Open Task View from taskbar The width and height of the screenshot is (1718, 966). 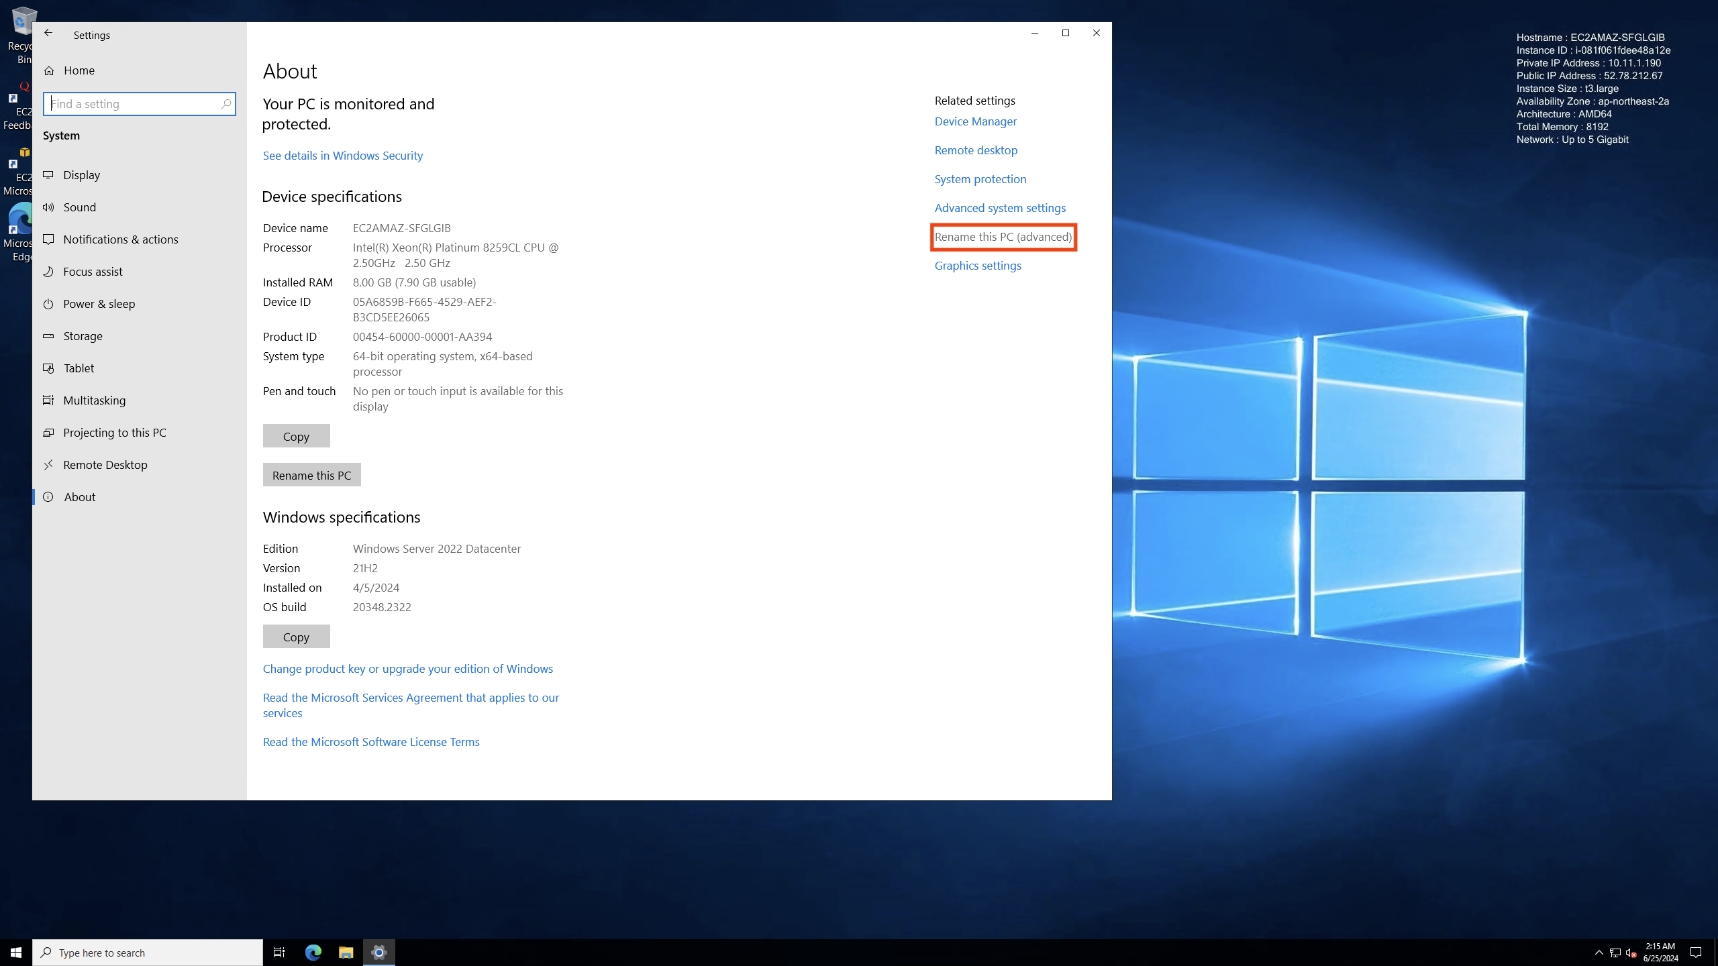(279, 952)
